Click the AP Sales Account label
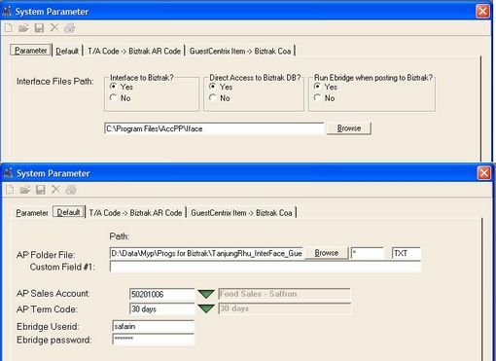The height and width of the screenshot is (361, 496). tap(53, 293)
